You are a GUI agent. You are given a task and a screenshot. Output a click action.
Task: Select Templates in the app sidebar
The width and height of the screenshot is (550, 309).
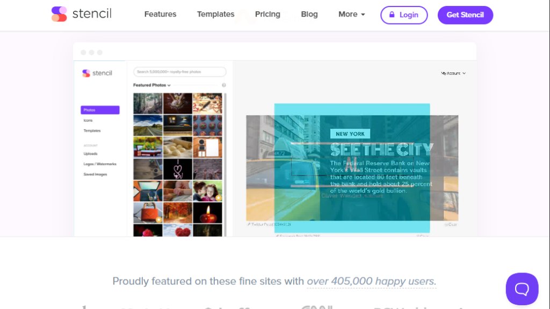click(92, 131)
